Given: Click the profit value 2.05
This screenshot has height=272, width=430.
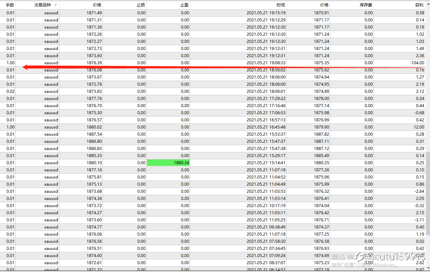Looking at the screenshot, I should click(x=420, y=199).
